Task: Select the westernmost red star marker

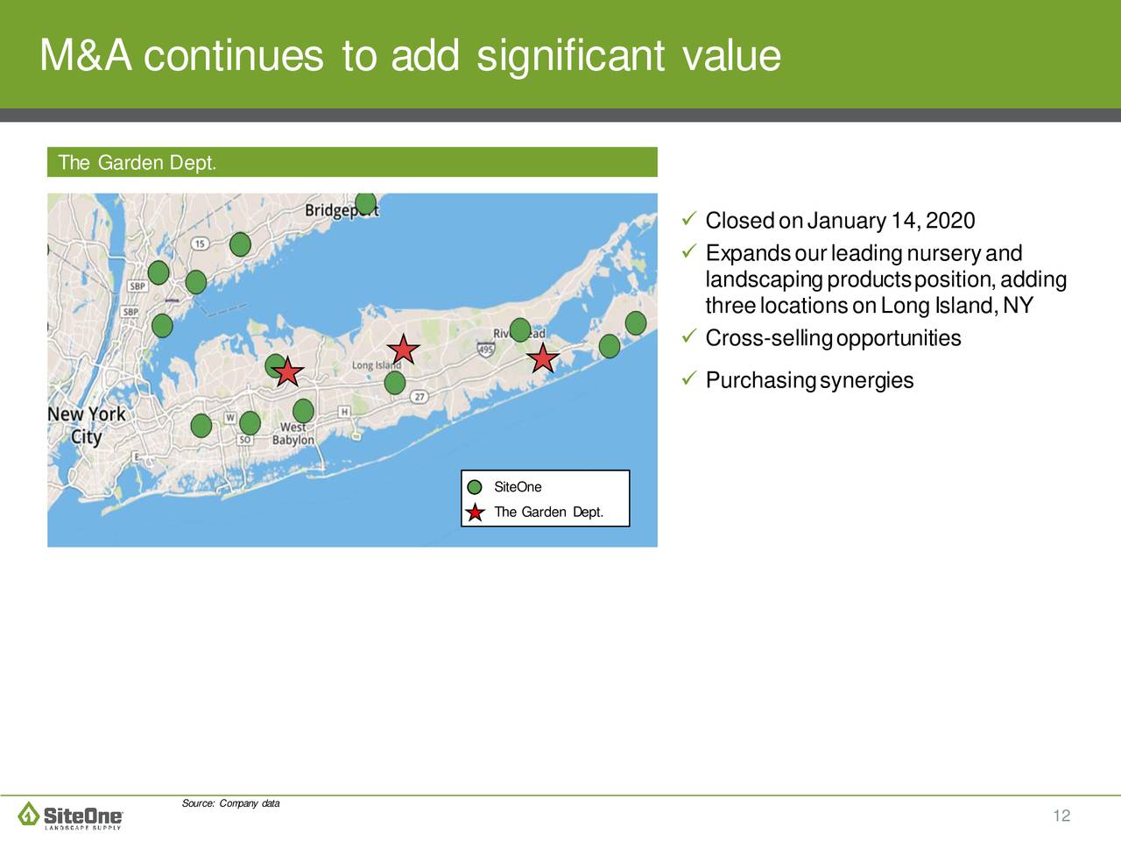Action: pyautogui.click(x=288, y=372)
